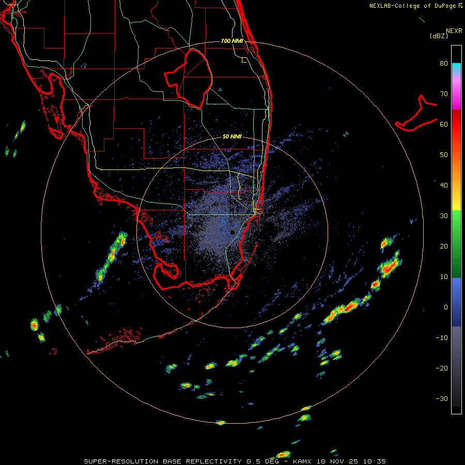Click the NEXR label above the color scale
465x465 pixels.
pyautogui.click(x=454, y=31)
